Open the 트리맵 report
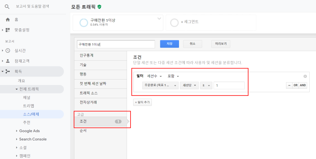Image resolution: width=316 pixels, height=159 pixels. click(x=28, y=106)
